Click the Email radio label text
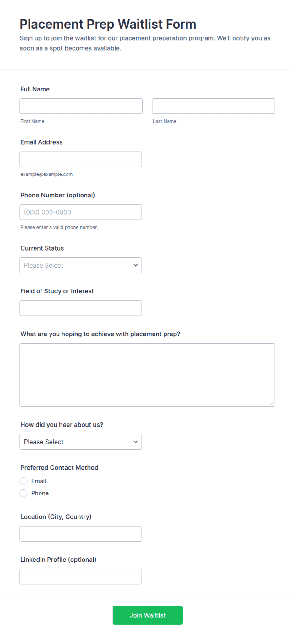The width and height of the screenshot is (292, 640). tap(39, 481)
